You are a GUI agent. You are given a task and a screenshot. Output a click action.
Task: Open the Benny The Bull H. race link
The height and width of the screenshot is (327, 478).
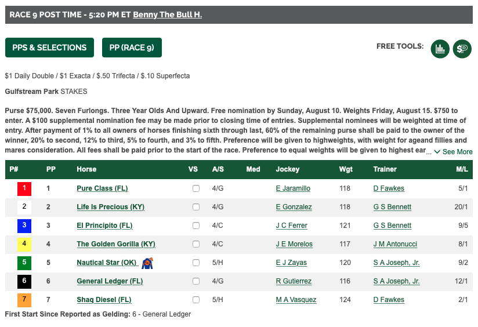[x=168, y=14]
